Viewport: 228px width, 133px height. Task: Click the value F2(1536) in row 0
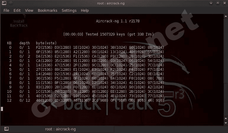click(x=44, y=47)
